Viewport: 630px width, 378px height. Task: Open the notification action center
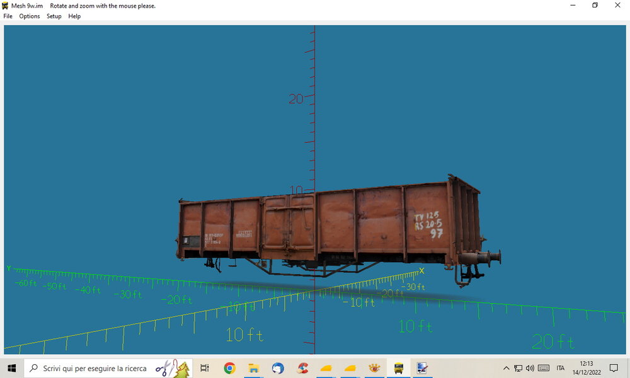coord(614,368)
